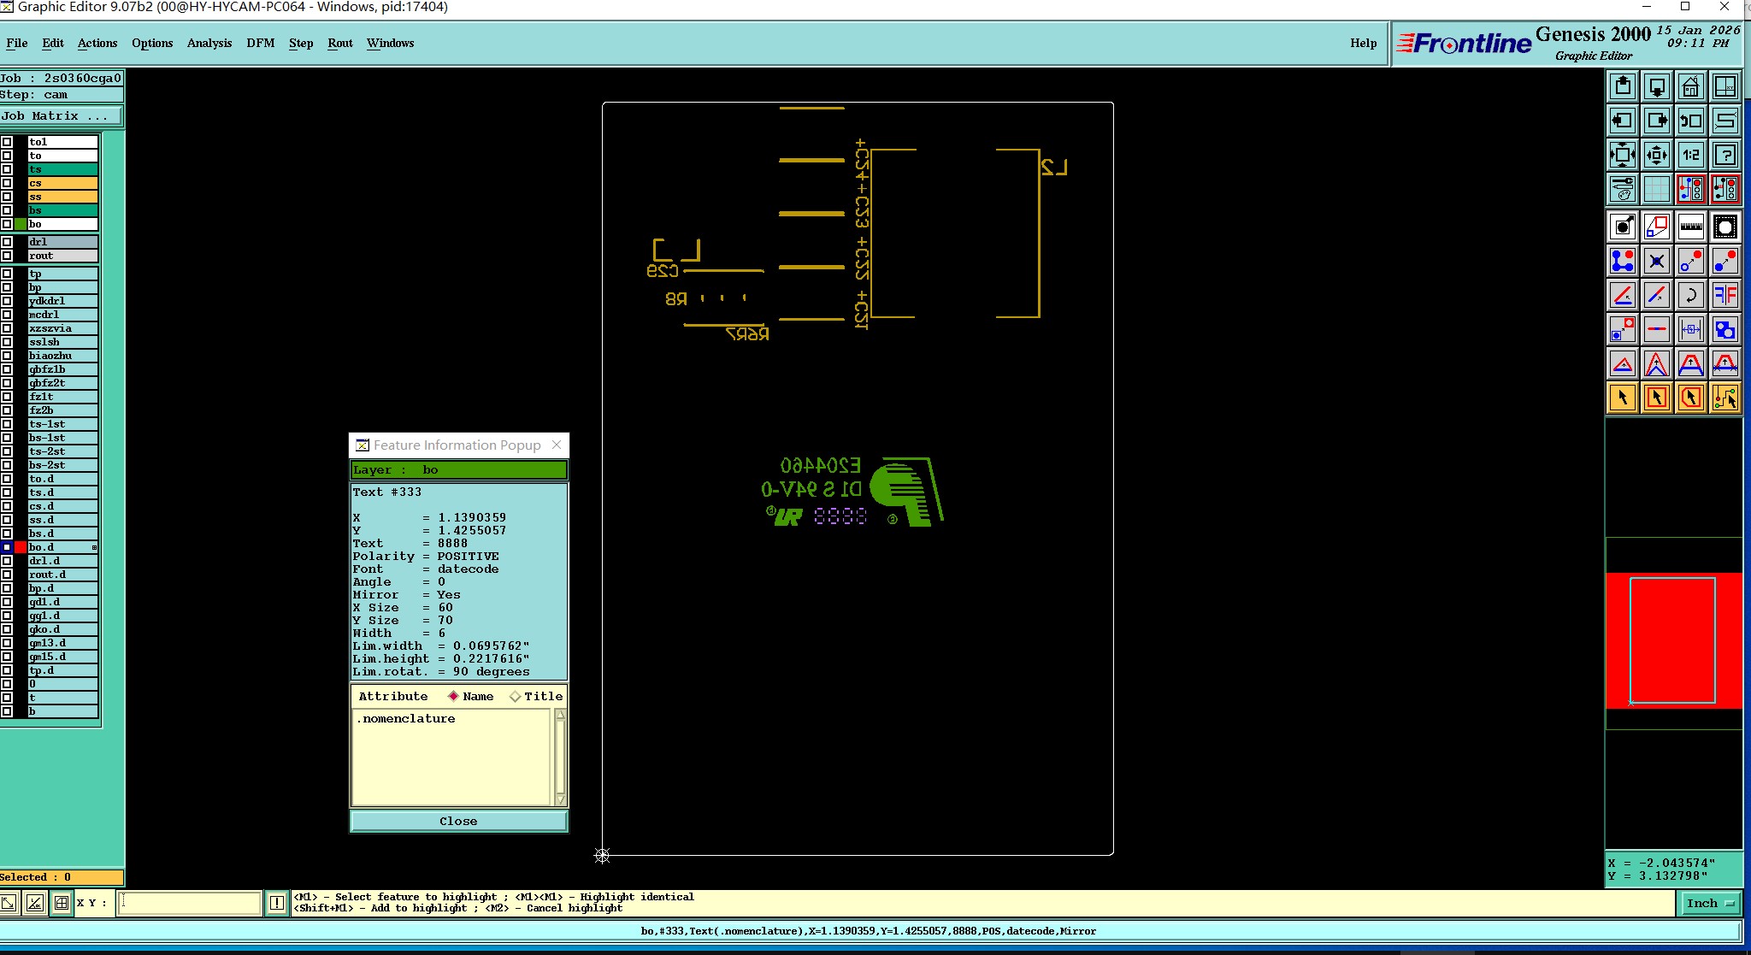
Task: Open the Analysis menu
Action: tap(209, 43)
